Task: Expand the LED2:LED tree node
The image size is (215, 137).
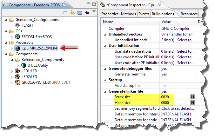Action: pyautogui.click(x=12, y=77)
